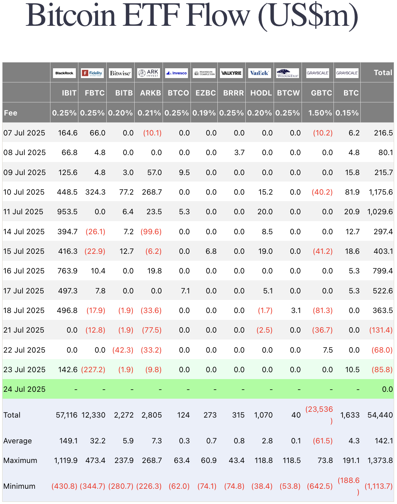Viewport: 397px width, 504px height.
Task: Click the Minimum summary row label
Action: [x=19, y=486]
